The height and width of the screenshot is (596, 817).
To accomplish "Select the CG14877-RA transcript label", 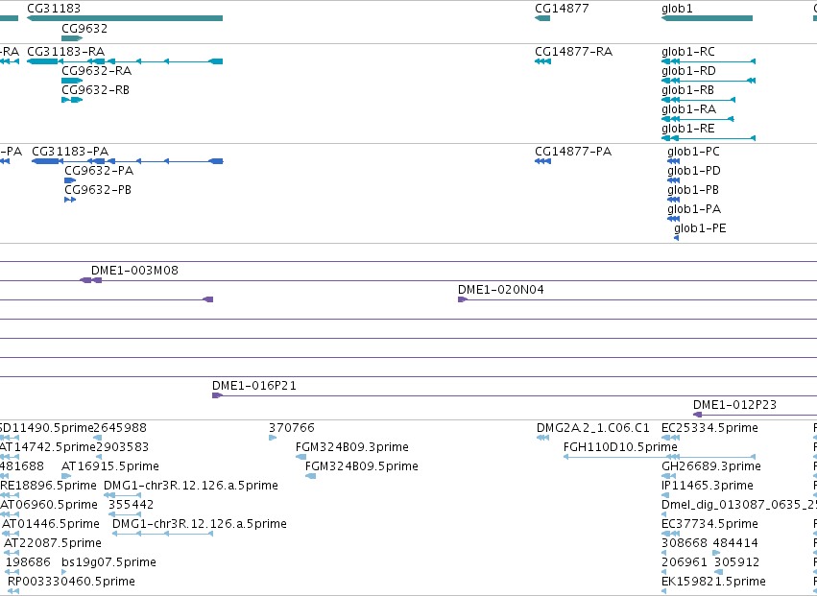I will tap(574, 52).
